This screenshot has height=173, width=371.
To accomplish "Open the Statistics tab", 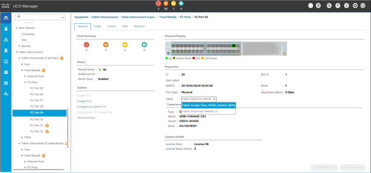I will pos(139,26).
